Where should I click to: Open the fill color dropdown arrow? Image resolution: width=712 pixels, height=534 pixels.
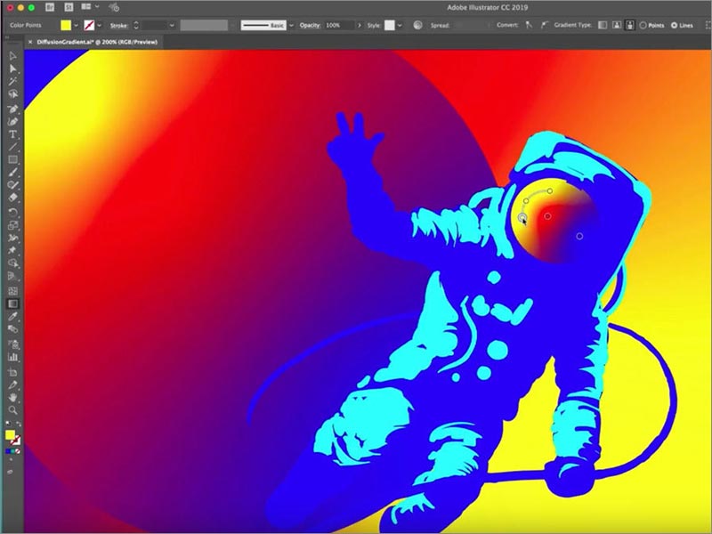click(77, 26)
